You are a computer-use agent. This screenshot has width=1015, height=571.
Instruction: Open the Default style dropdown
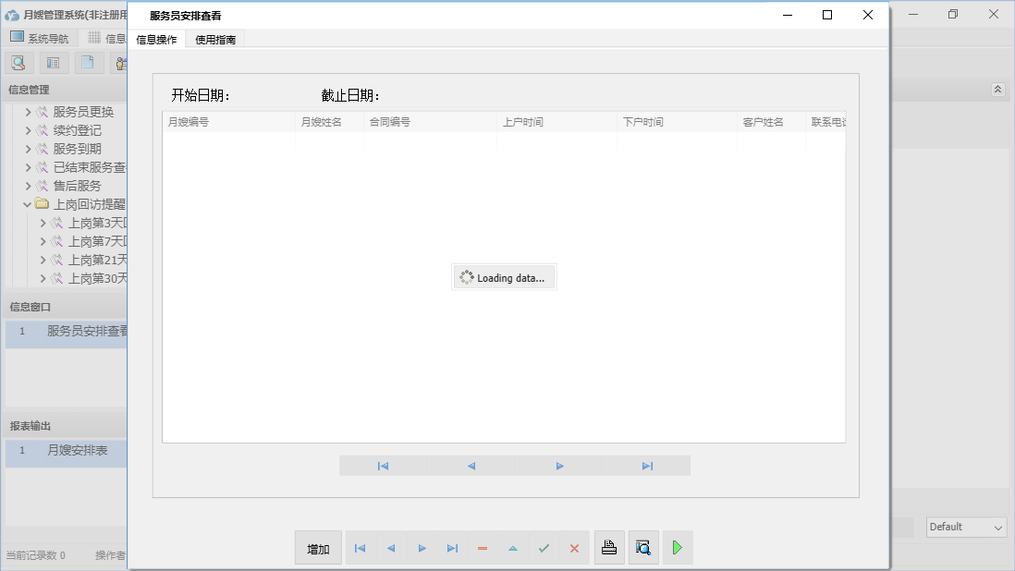click(965, 527)
